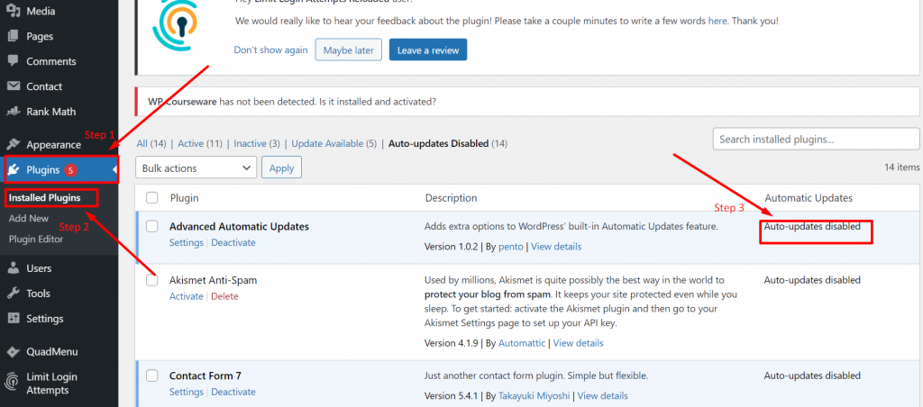Open Plugin Editor submenu item
This screenshot has width=923, height=407.
click(x=36, y=239)
